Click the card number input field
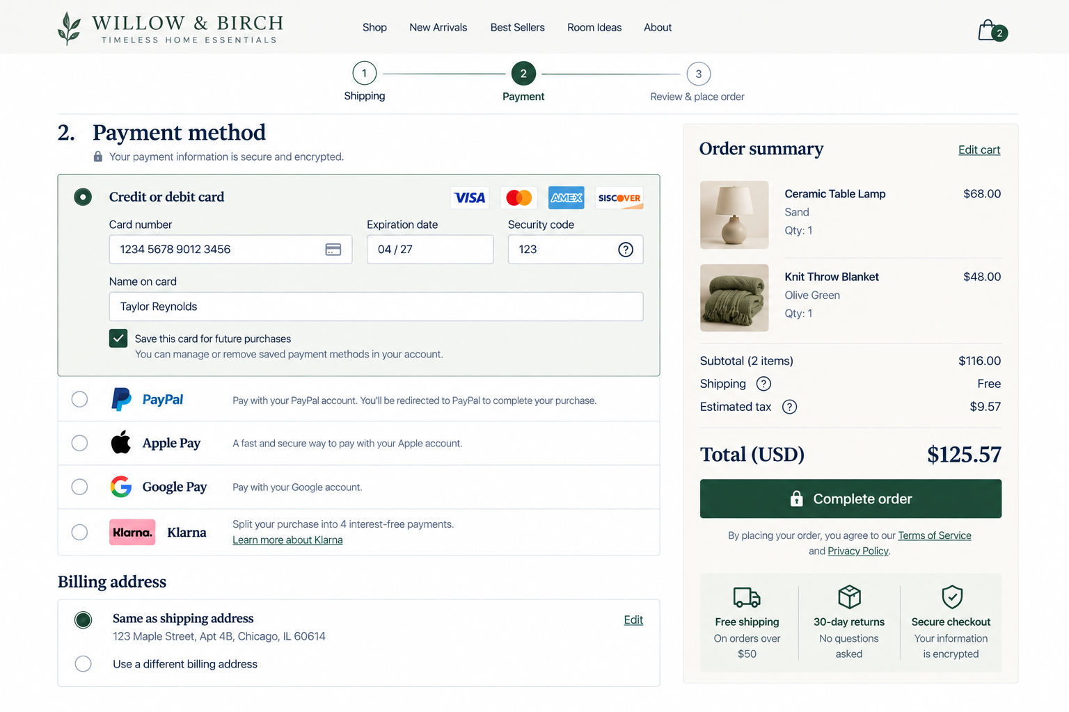The width and height of the screenshot is (1069, 712). 230,250
